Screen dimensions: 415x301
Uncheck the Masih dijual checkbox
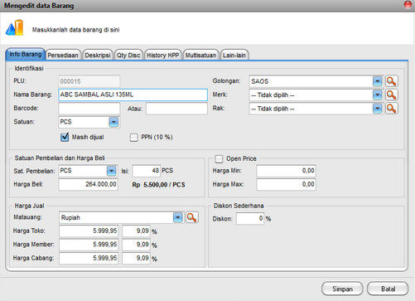(x=65, y=137)
